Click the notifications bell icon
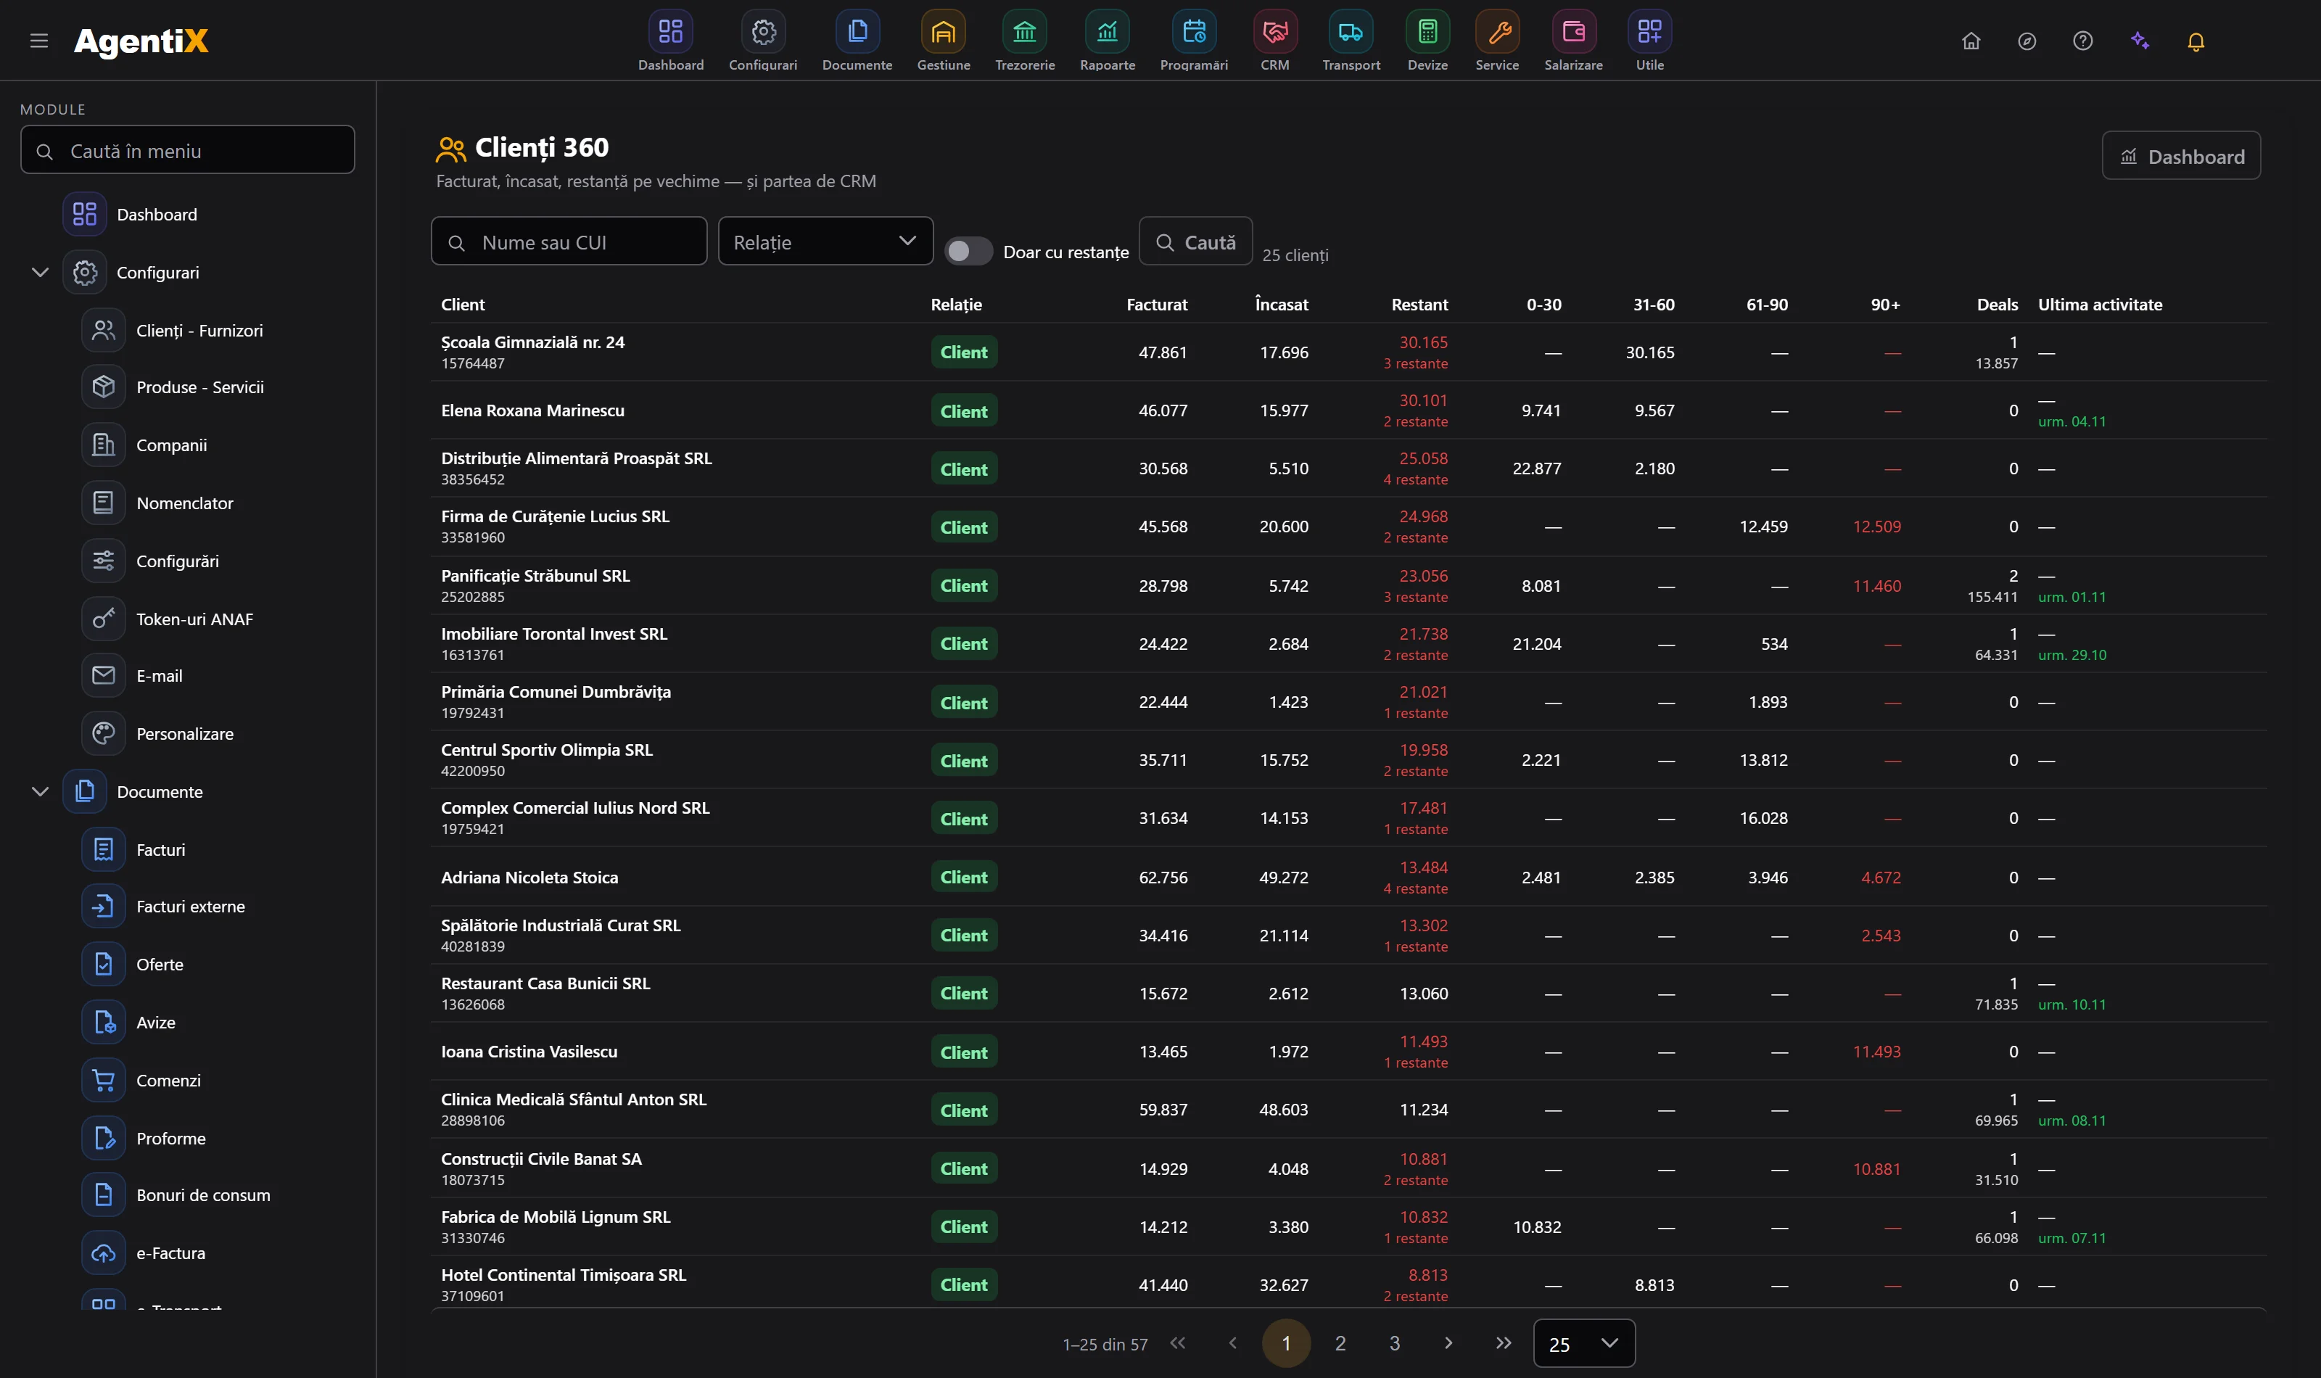 click(2196, 41)
